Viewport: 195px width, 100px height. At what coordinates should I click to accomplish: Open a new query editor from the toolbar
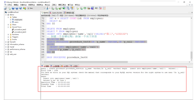(x=9, y=8)
